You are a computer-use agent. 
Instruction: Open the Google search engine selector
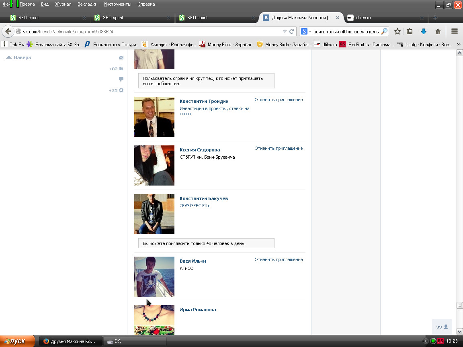(x=306, y=31)
